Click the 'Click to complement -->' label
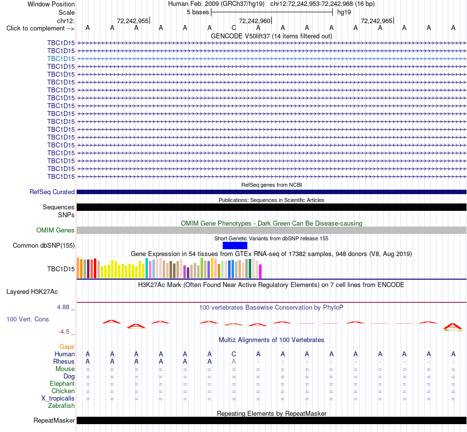 pyautogui.click(x=40, y=29)
